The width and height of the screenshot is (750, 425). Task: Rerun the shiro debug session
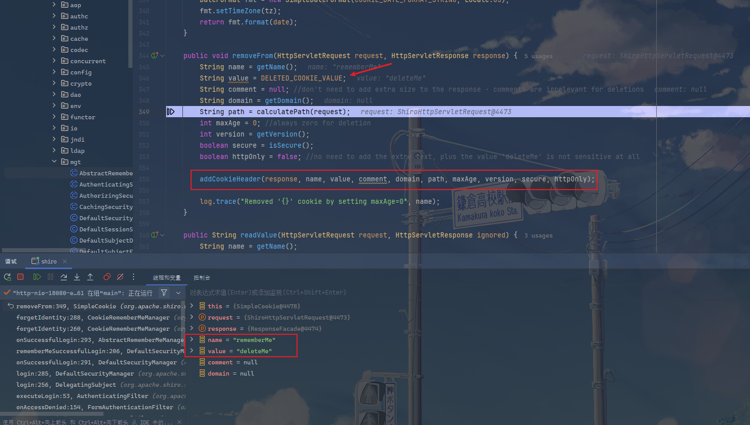pos(7,277)
